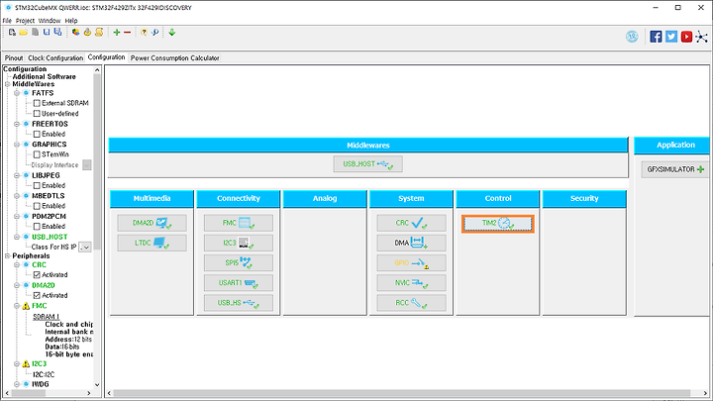Open the USART1 configuration button

pyautogui.click(x=239, y=283)
